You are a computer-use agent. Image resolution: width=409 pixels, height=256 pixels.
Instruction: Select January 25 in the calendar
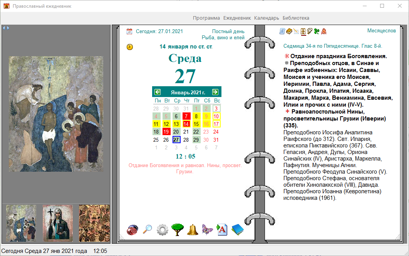(x=156, y=140)
